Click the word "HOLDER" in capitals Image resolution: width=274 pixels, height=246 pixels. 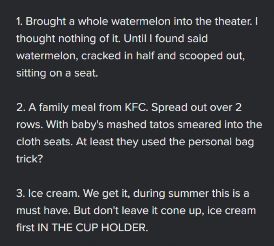[124, 228]
